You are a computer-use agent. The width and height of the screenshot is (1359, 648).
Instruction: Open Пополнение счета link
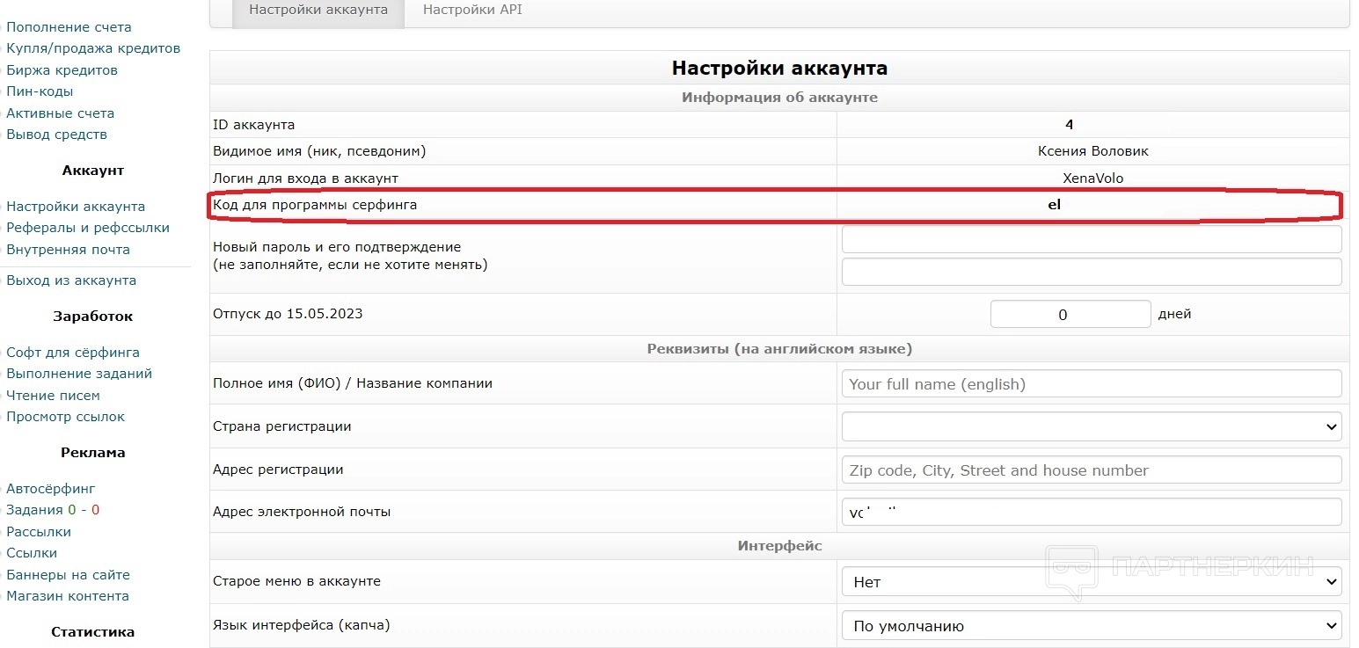69,27
